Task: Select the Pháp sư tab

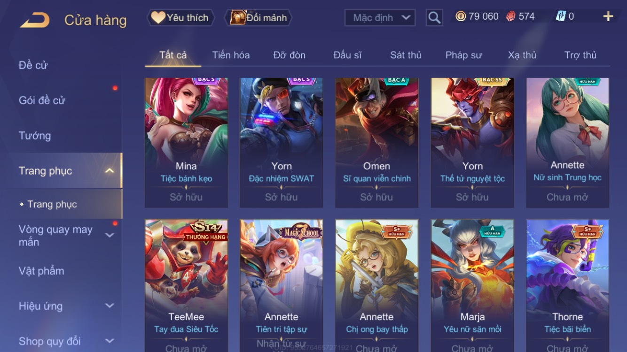Action: coord(463,55)
